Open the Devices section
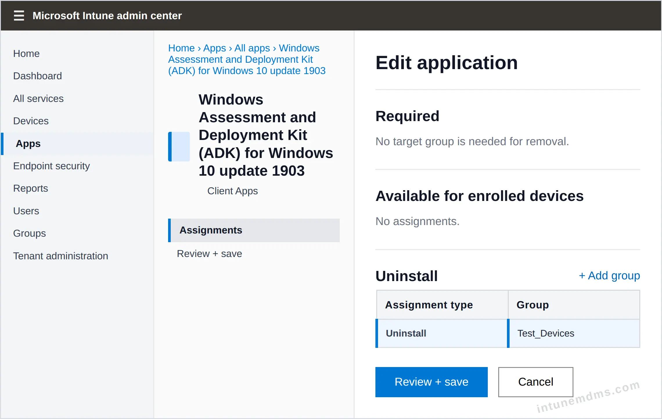 (x=31, y=121)
